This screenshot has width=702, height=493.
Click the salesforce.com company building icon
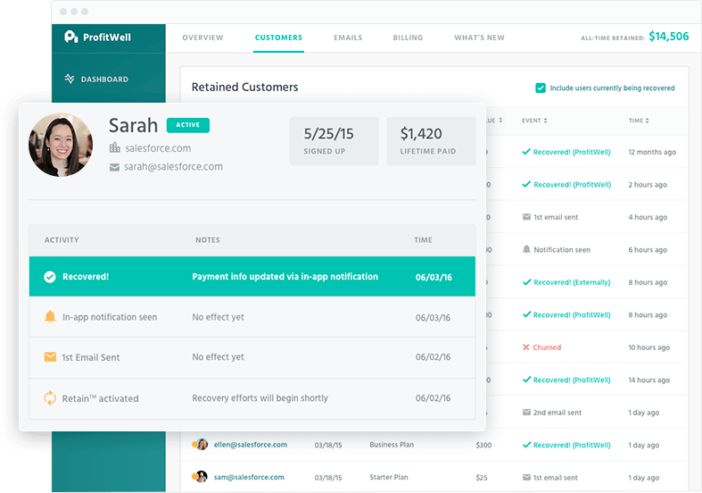coord(114,148)
